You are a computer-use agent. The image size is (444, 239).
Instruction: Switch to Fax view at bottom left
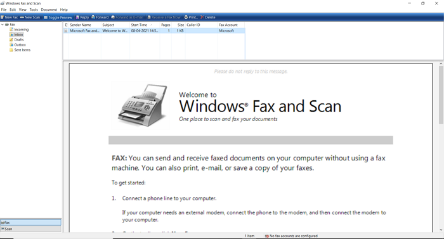(30, 223)
